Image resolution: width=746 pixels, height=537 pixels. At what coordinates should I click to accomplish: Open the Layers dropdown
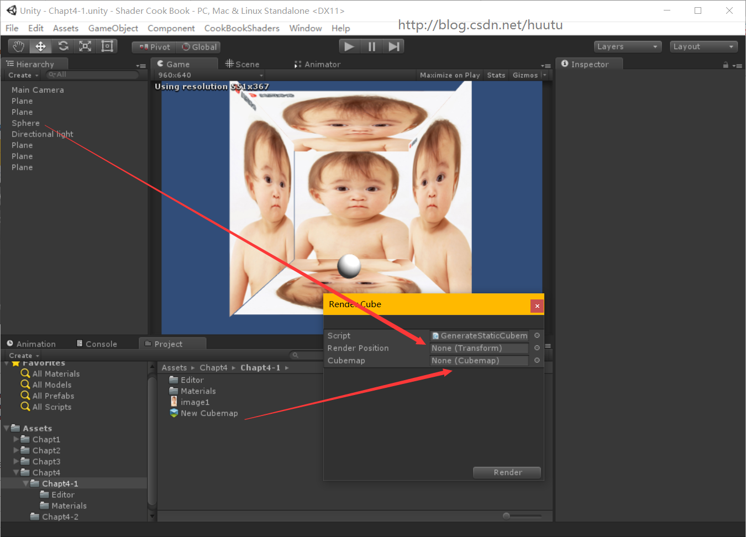pos(628,47)
